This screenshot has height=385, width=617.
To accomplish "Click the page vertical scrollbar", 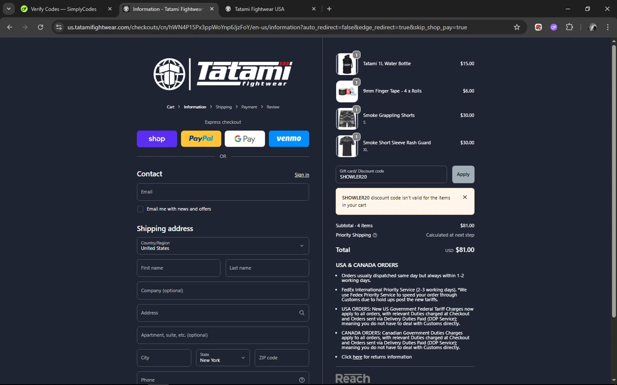I will tap(614, 181).
